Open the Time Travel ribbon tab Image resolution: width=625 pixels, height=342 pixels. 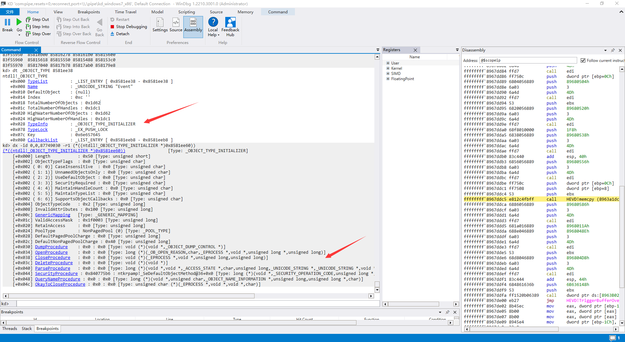click(x=126, y=12)
